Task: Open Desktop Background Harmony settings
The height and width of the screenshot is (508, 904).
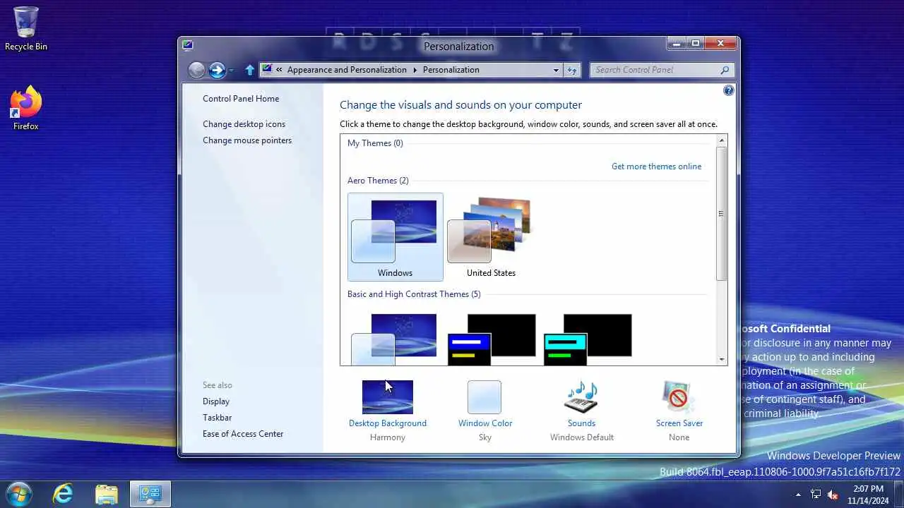Action: click(388, 397)
